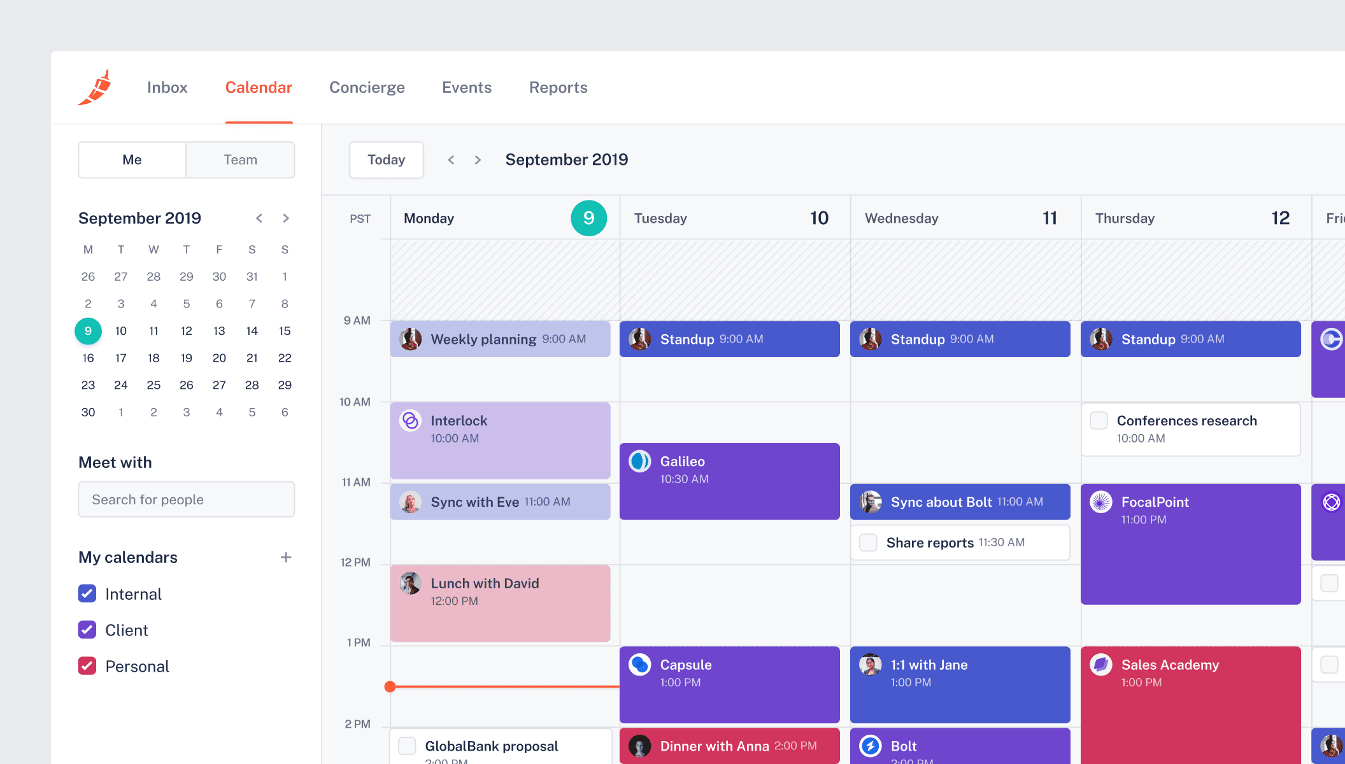
Task: Check off the Share reports task
Action: 868,542
